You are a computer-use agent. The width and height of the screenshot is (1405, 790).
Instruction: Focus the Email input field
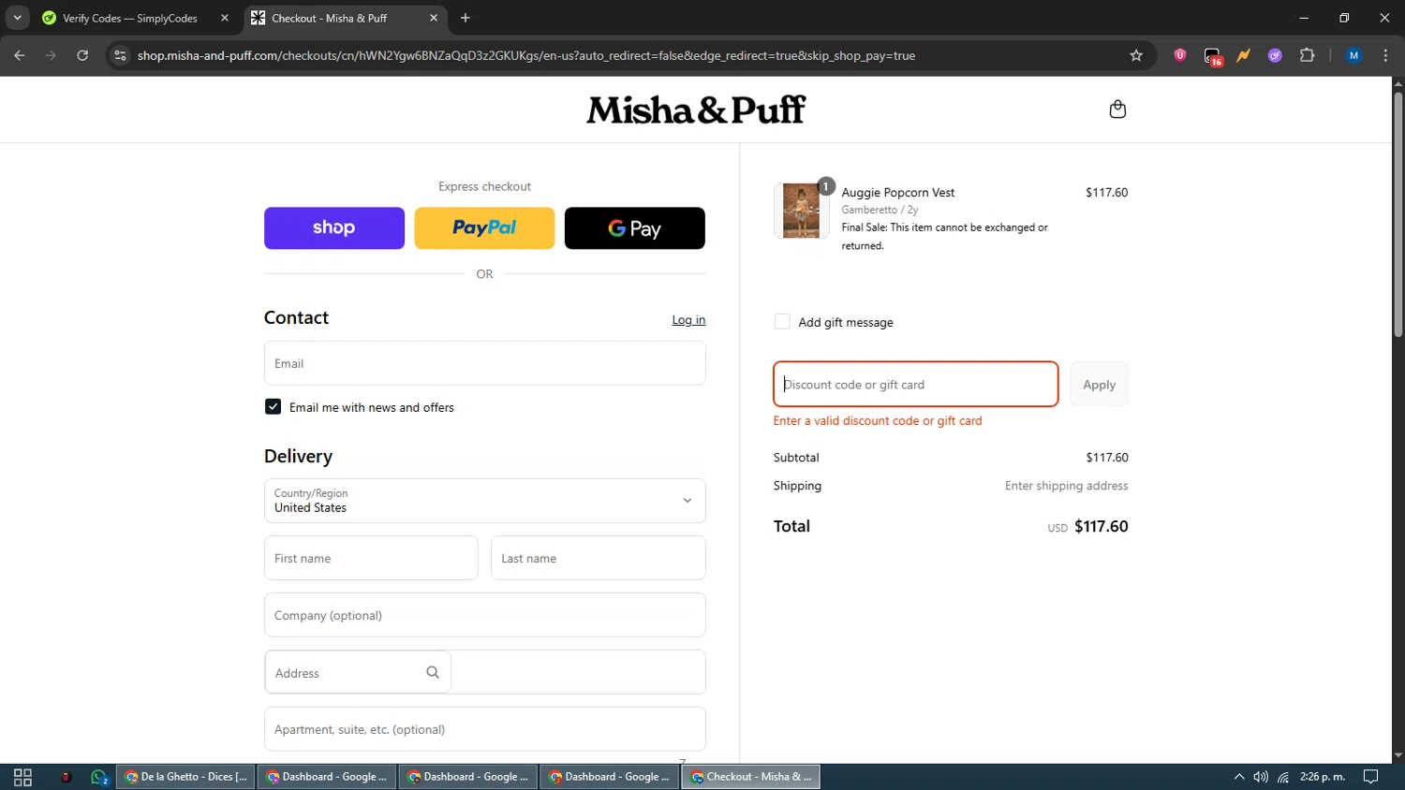tap(484, 363)
